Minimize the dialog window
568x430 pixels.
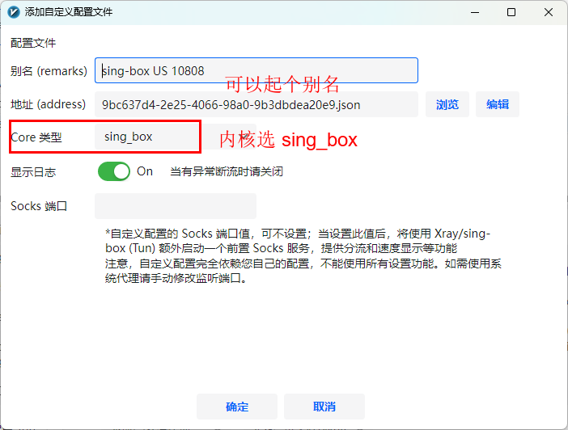(474, 13)
